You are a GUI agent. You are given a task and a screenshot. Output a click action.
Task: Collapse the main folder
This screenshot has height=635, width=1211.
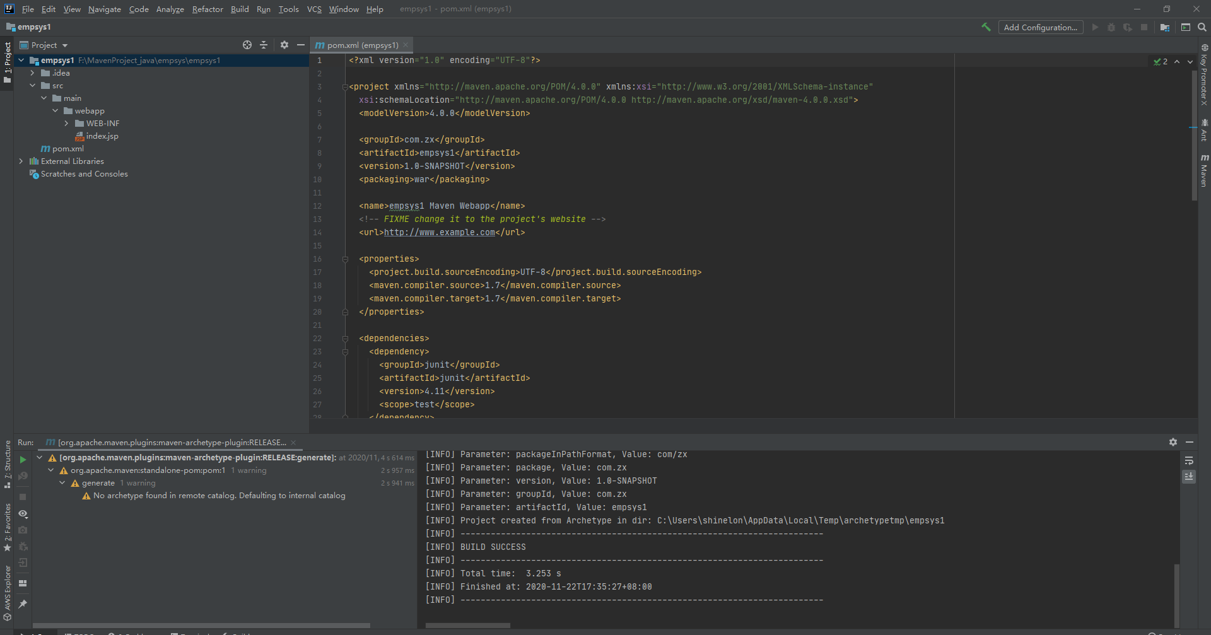(44, 98)
